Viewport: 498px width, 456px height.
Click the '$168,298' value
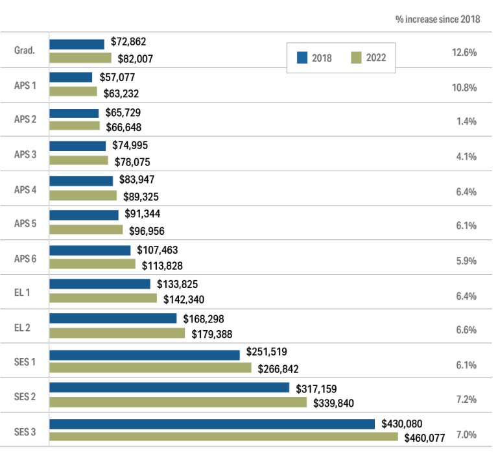point(203,319)
